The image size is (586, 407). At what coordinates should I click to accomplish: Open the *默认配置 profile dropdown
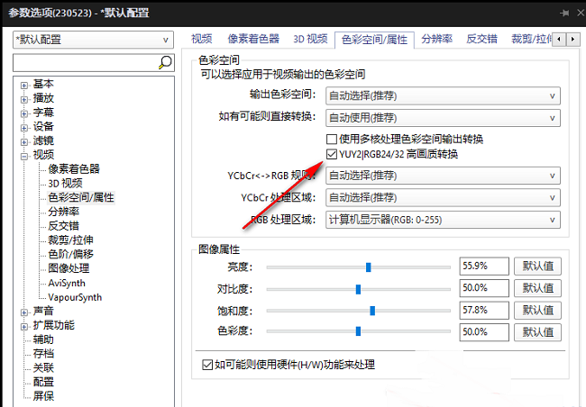coord(94,40)
